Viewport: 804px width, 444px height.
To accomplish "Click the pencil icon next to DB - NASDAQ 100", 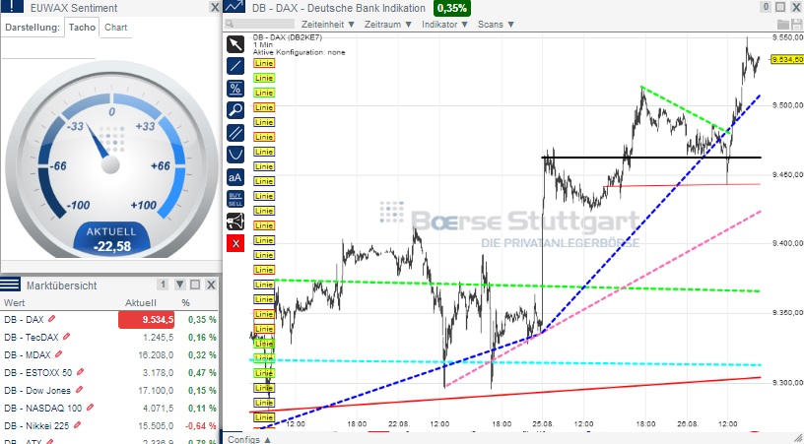I will [90, 408].
